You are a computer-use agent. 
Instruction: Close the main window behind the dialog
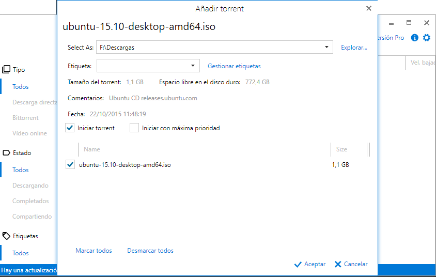tap(427, 23)
